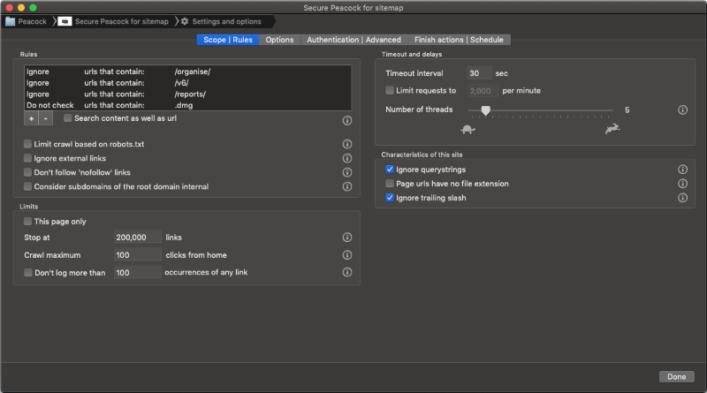Toggle This page only checkbox

pyautogui.click(x=28, y=222)
